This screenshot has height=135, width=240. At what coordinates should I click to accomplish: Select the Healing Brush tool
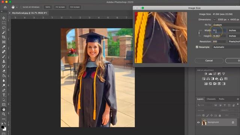(x=4, y=52)
